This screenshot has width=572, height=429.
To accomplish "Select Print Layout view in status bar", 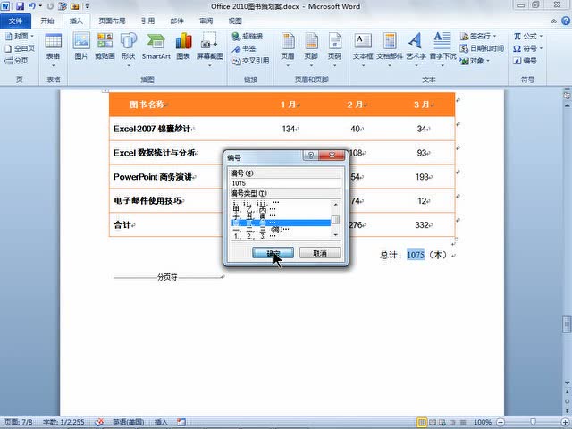I will click(x=422, y=422).
